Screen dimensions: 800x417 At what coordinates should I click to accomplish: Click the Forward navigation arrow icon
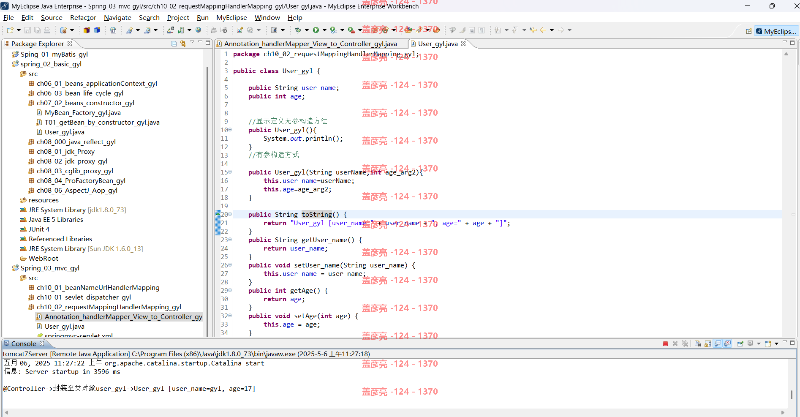(x=561, y=30)
